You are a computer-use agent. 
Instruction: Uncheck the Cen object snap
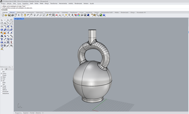pyautogui.click(x=2, y=79)
